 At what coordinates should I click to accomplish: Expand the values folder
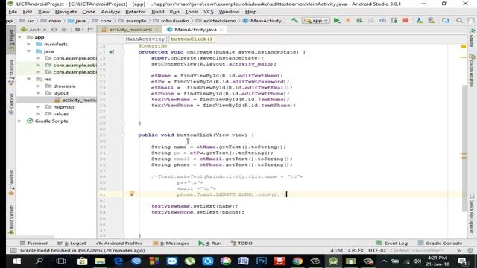point(38,114)
